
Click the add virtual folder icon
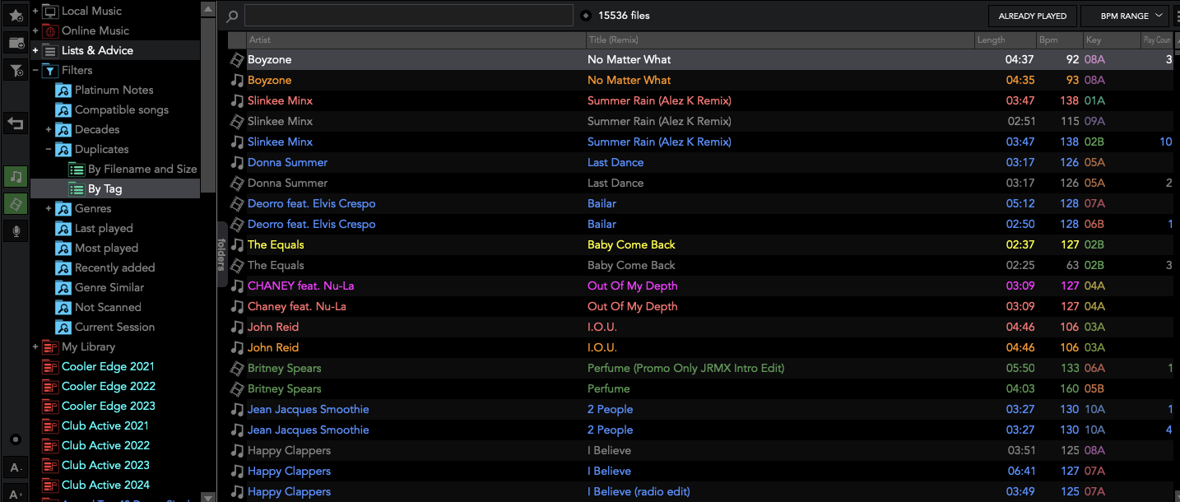16,43
